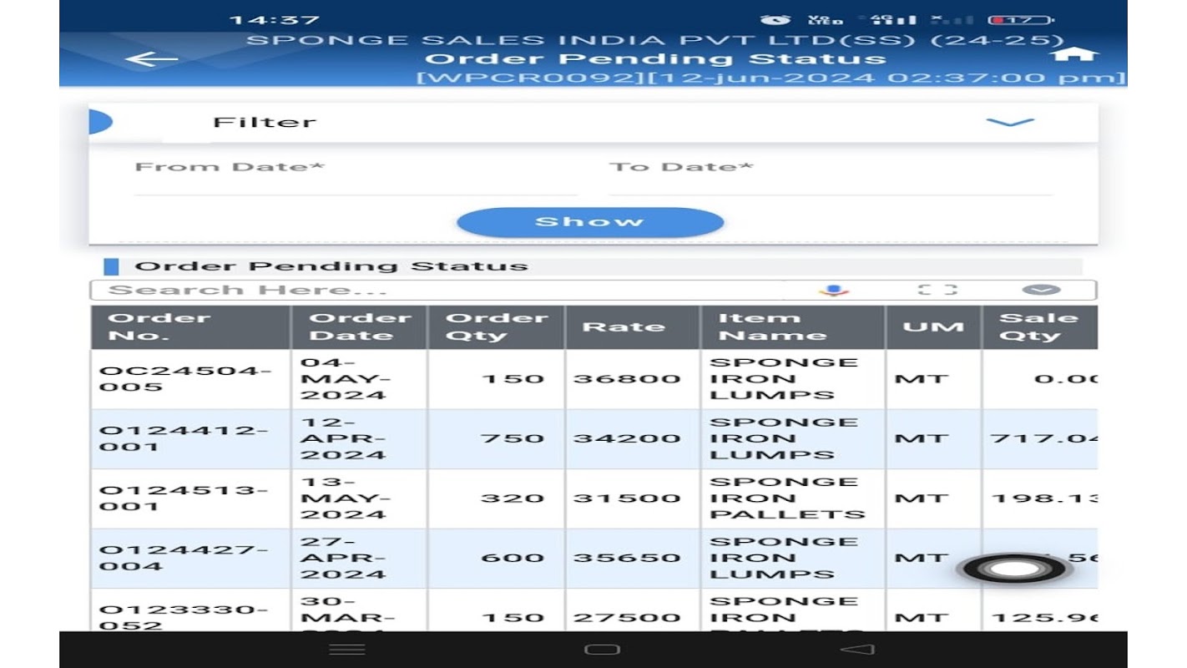The image size is (1187, 668).
Task: Click rate value 27500
Action: tap(627, 618)
